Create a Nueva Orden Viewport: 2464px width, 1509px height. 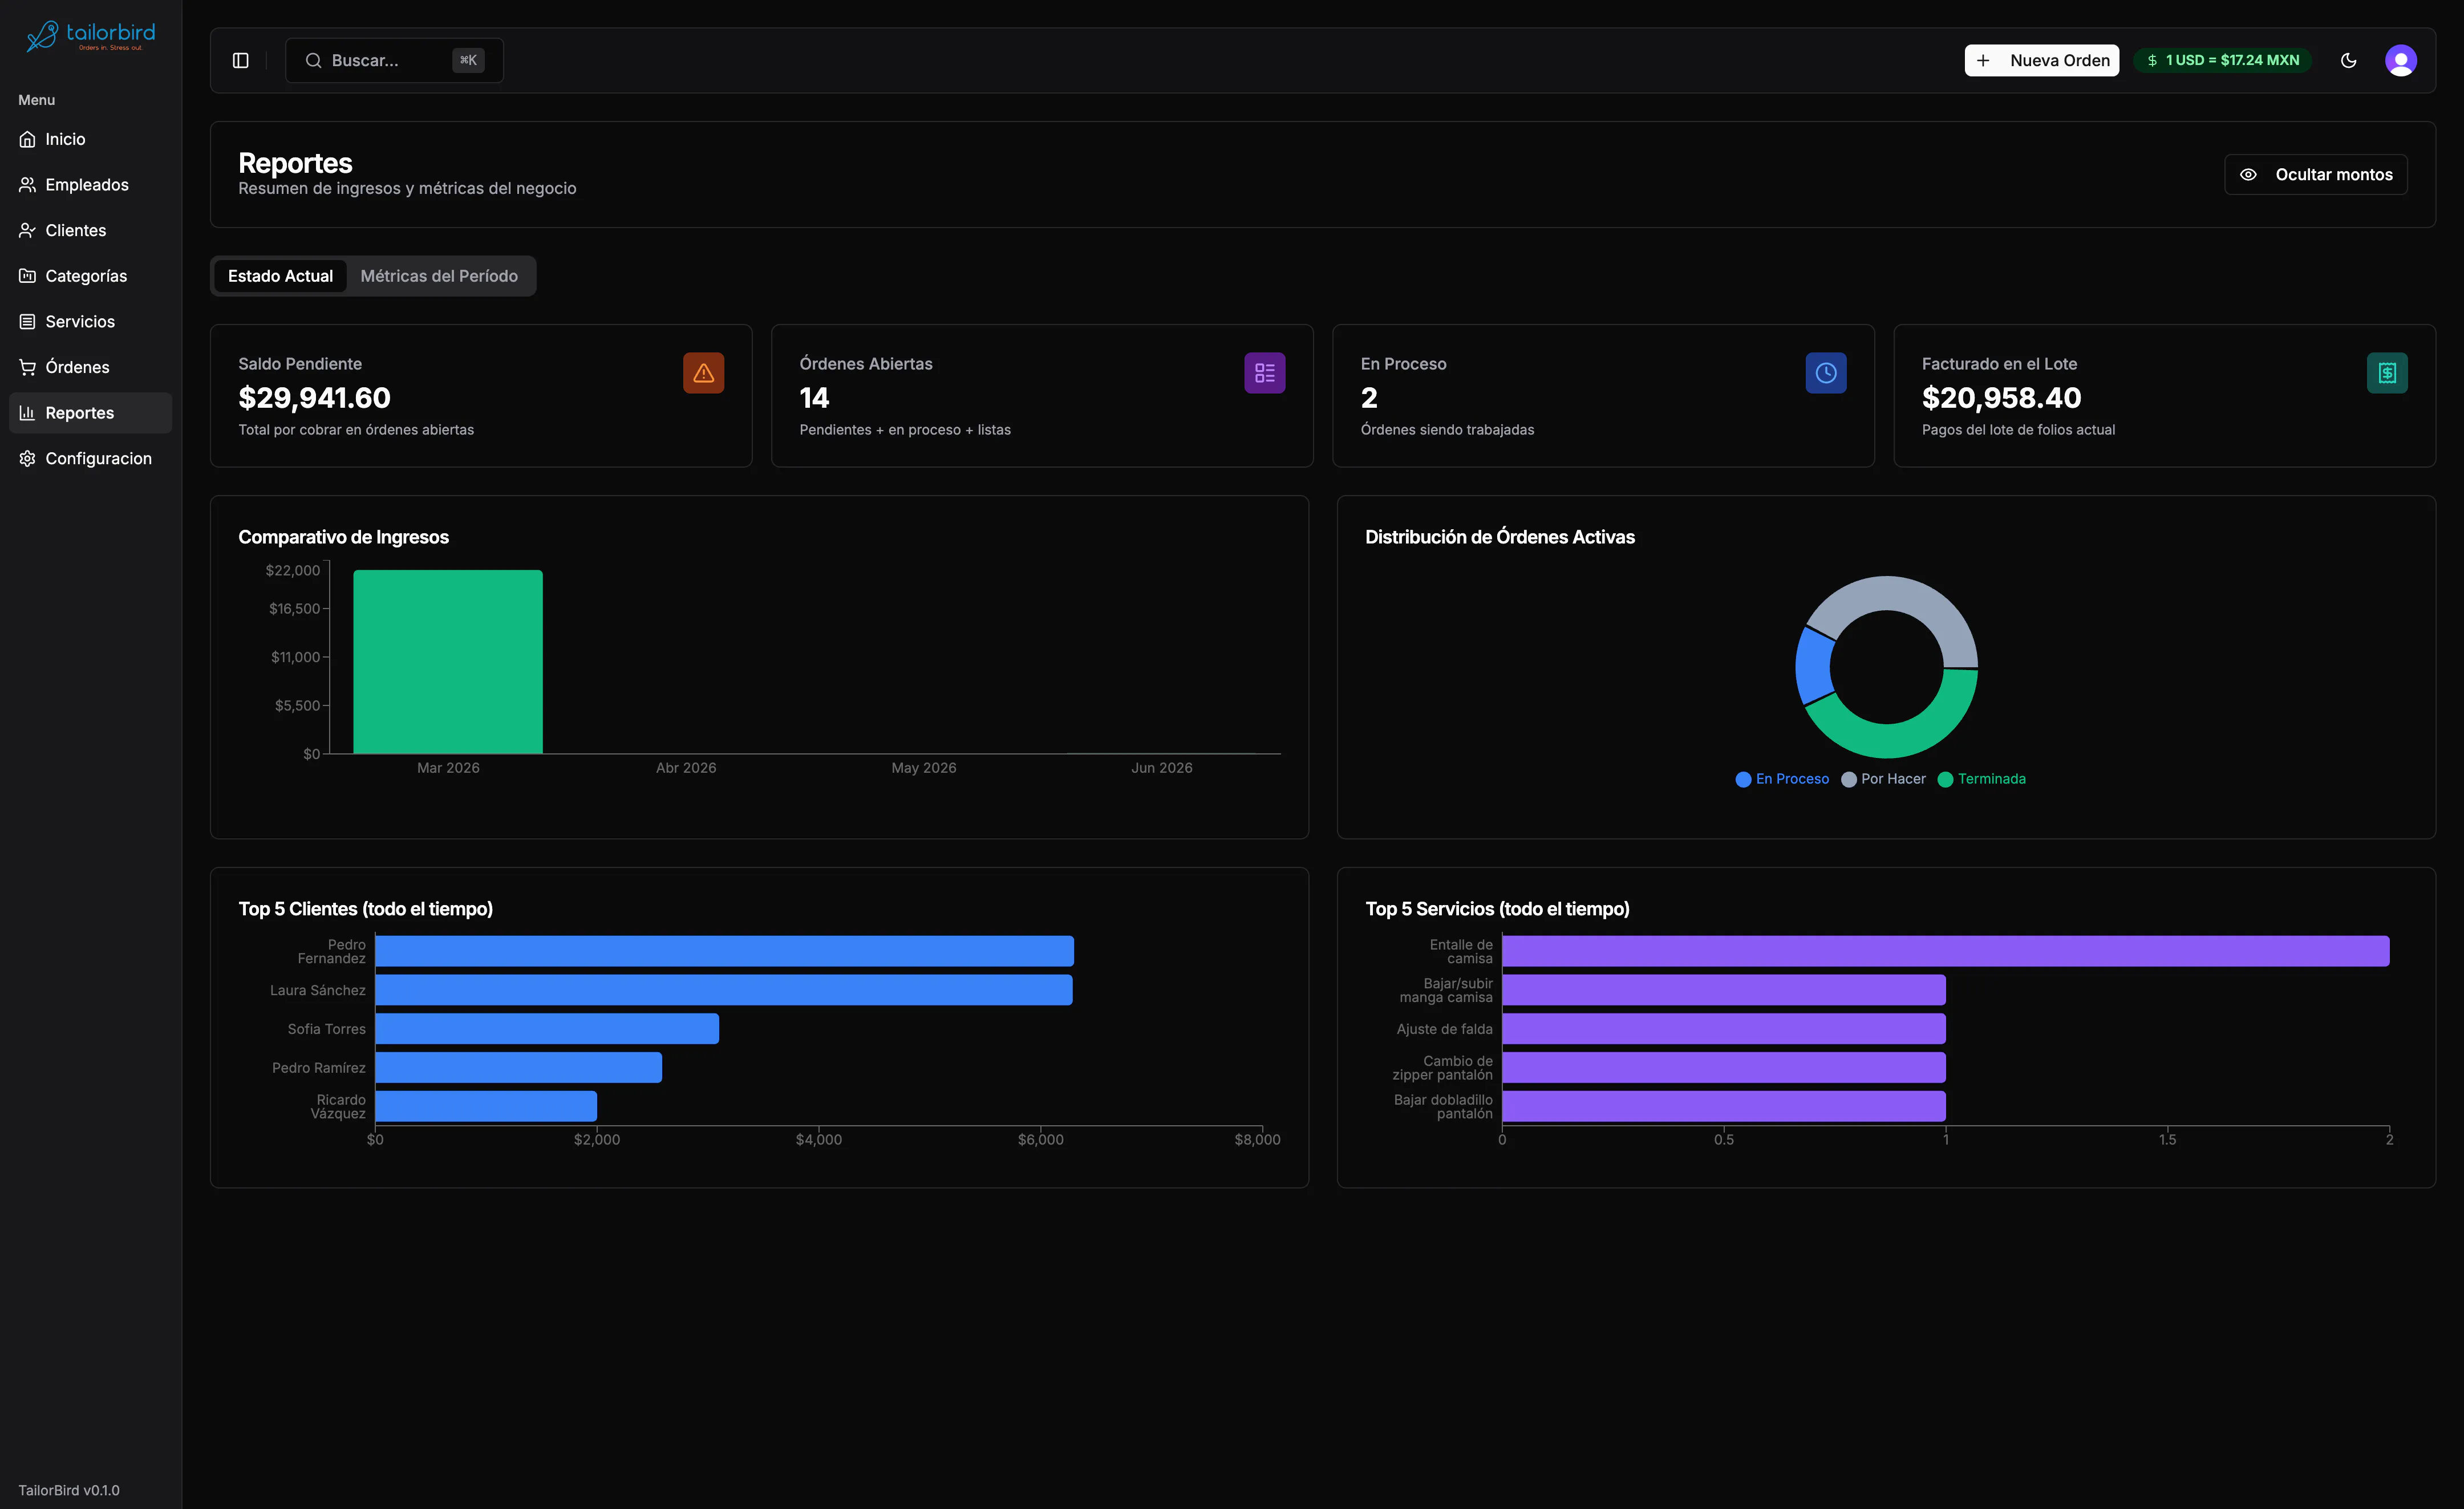tap(2041, 60)
